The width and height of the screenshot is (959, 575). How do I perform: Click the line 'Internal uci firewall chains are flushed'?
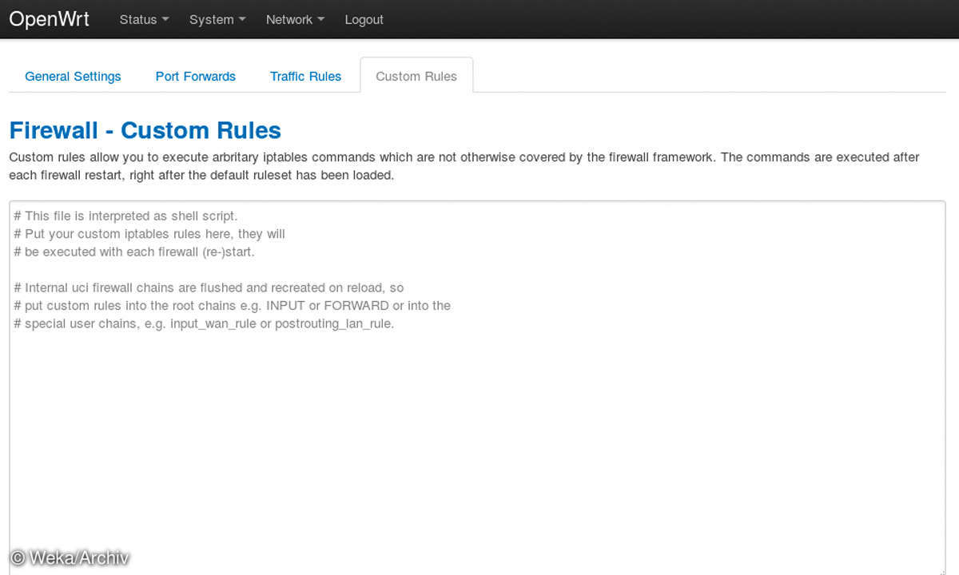click(x=209, y=287)
